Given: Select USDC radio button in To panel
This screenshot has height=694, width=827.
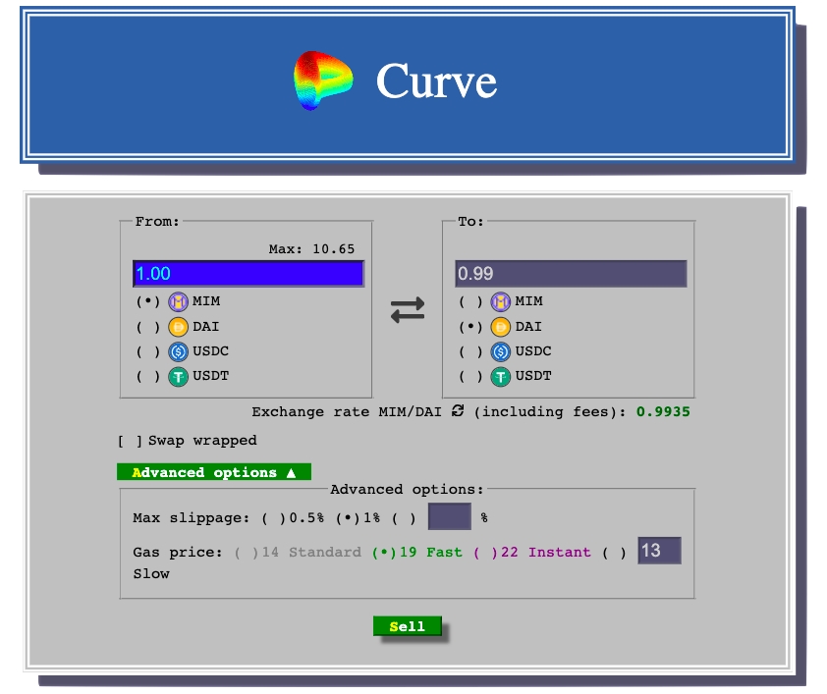Looking at the screenshot, I should tap(471, 351).
